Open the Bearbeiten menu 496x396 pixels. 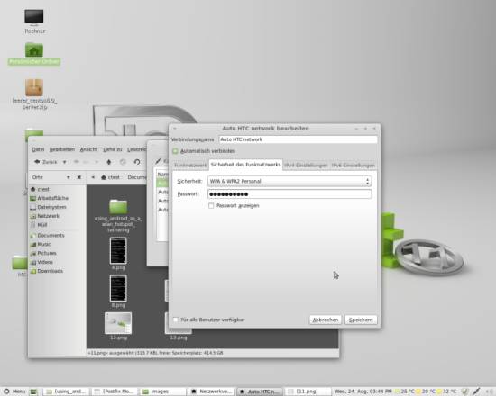click(x=62, y=149)
